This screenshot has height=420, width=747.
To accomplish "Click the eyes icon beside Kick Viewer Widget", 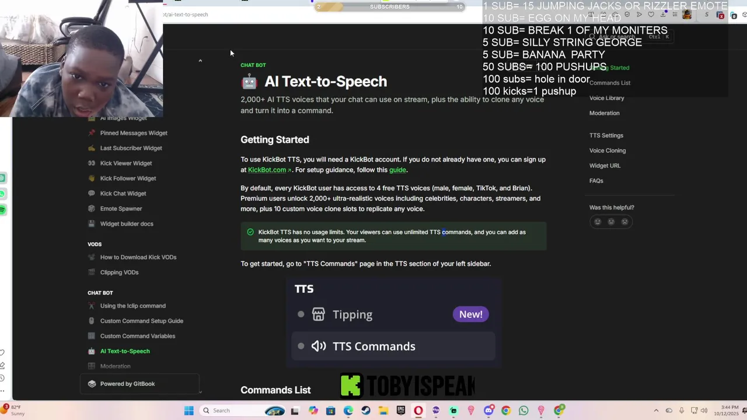I will click(91, 163).
